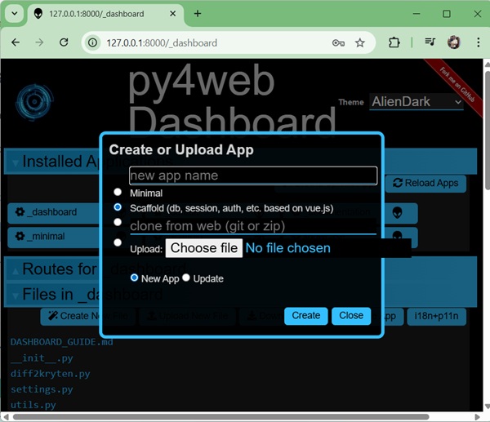Open the Theme AlienDark dropdown
The image size is (490, 422).
tap(416, 102)
